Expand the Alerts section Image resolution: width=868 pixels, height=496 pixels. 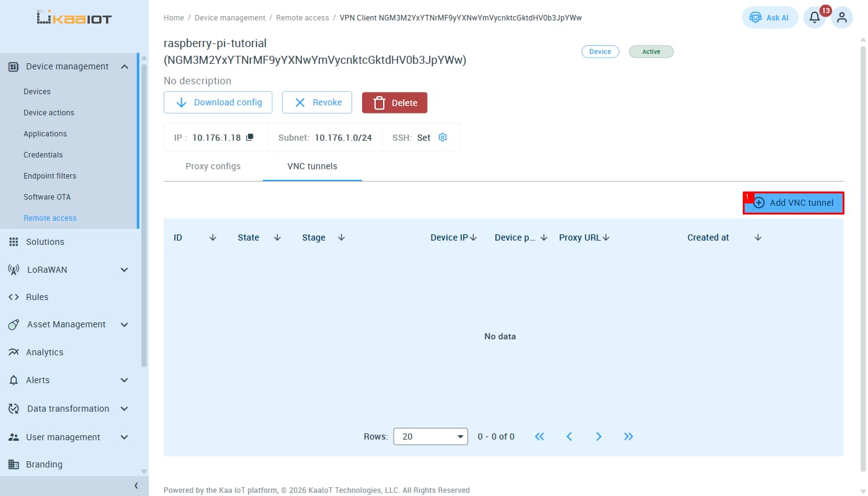tap(124, 380)
